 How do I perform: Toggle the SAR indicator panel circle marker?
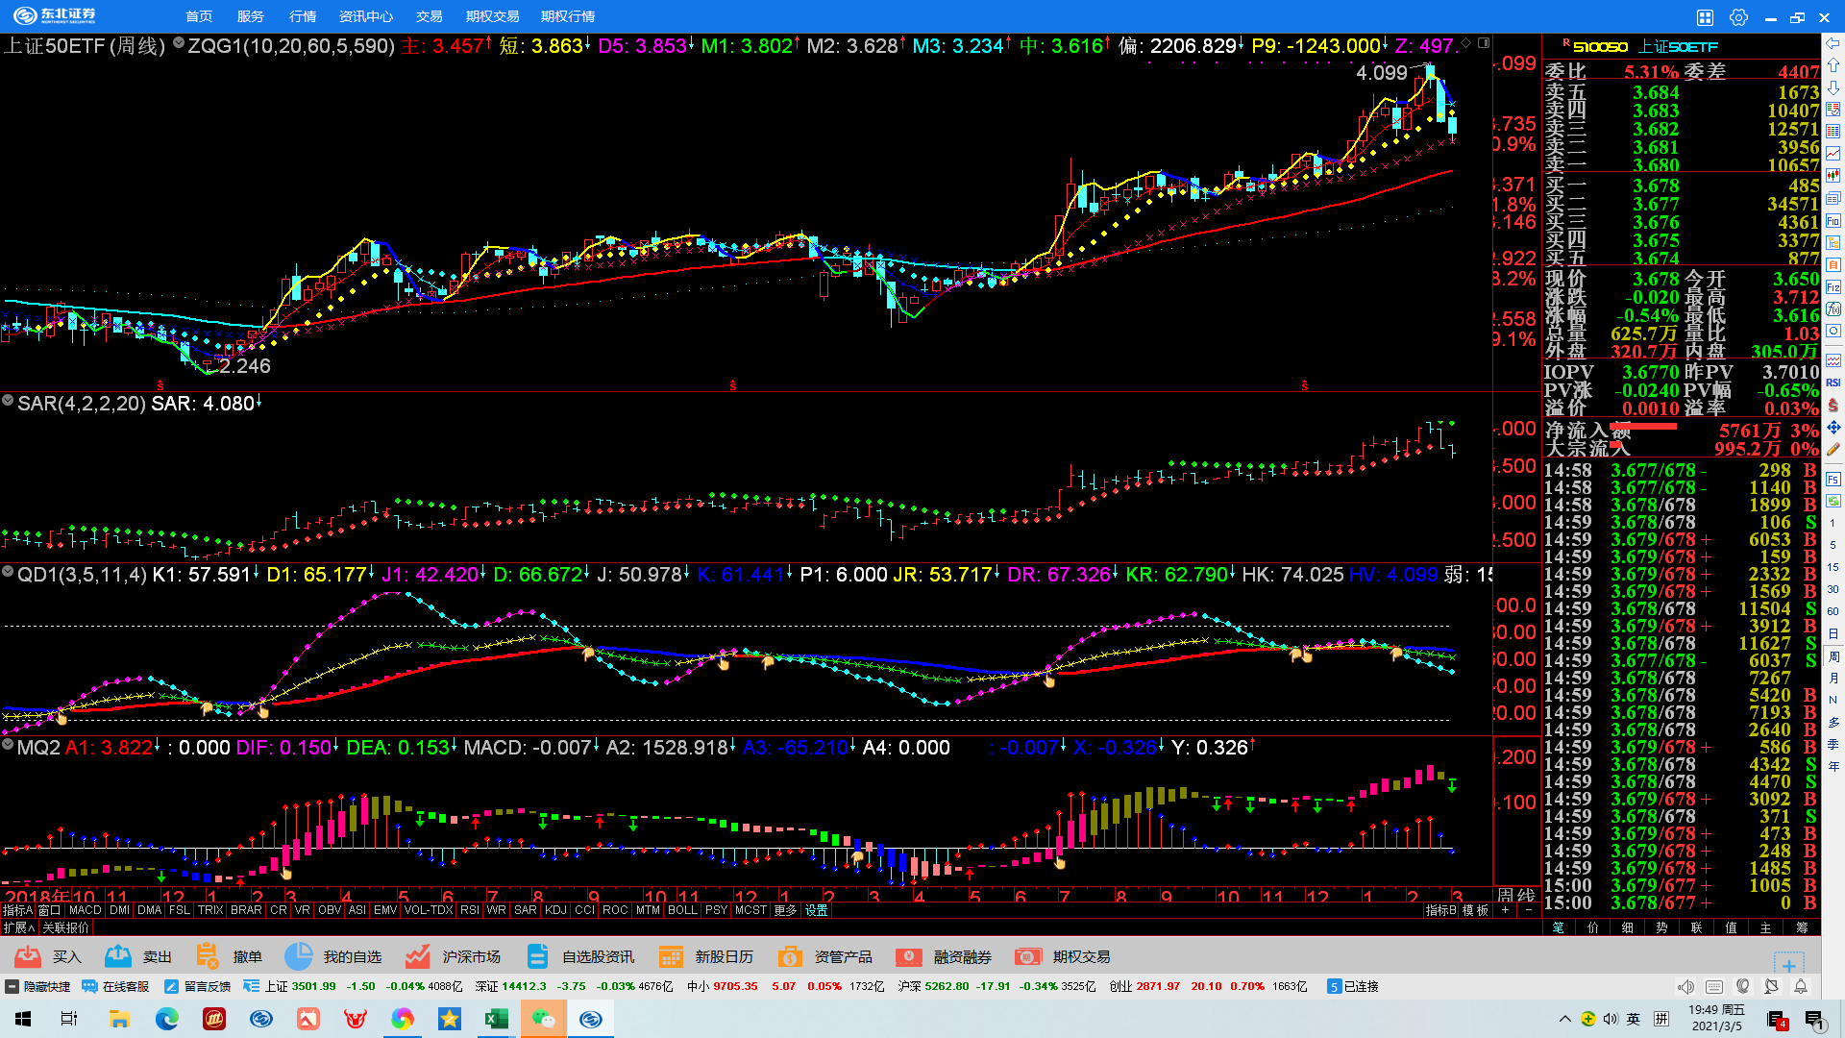click(x=8, y=401)
